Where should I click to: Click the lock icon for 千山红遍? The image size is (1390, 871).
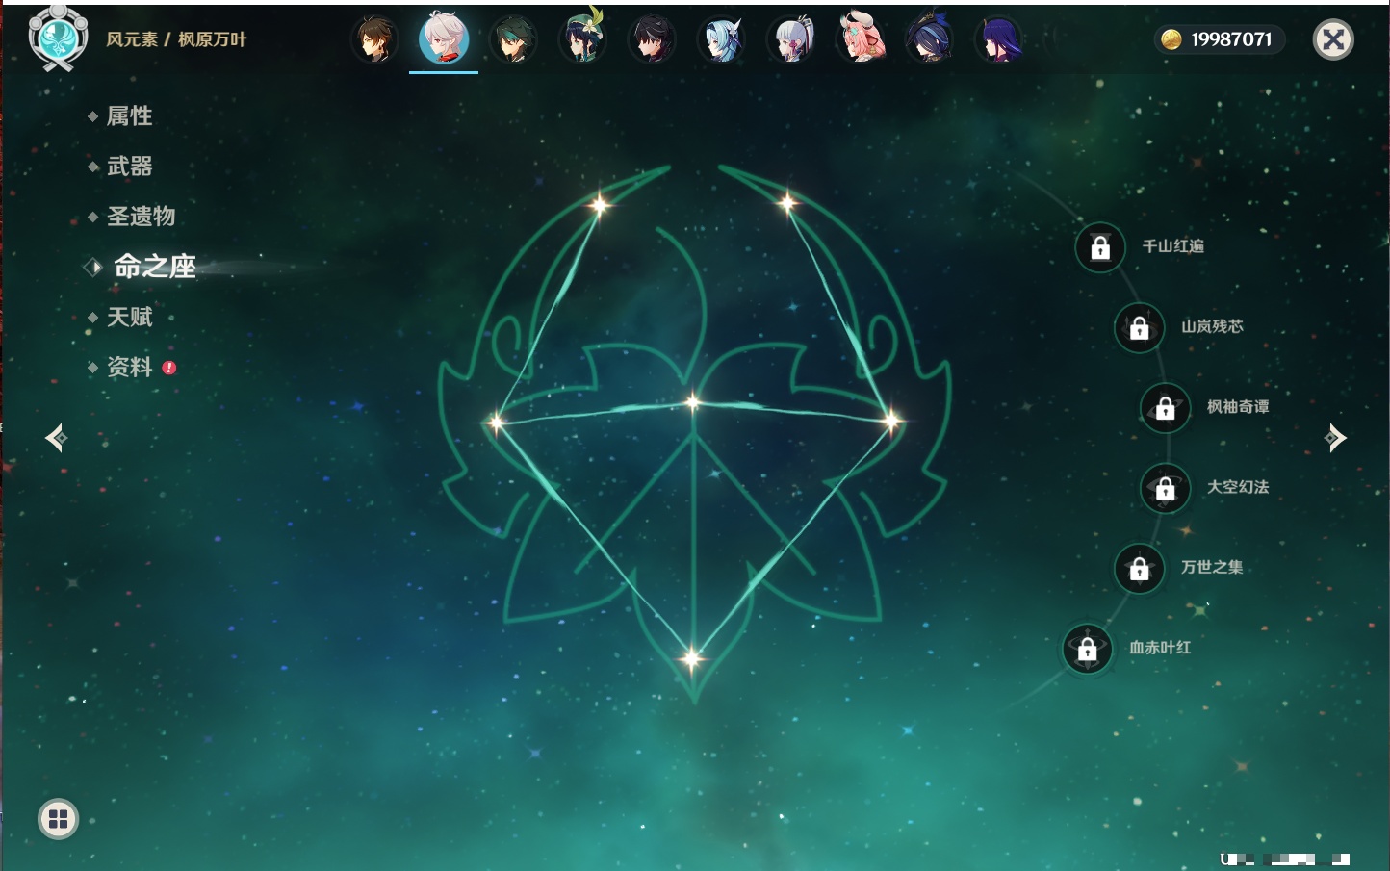click(x=1100, y=248)
